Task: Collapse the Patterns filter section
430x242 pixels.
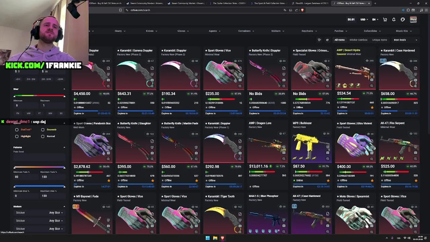Action: 64,148
